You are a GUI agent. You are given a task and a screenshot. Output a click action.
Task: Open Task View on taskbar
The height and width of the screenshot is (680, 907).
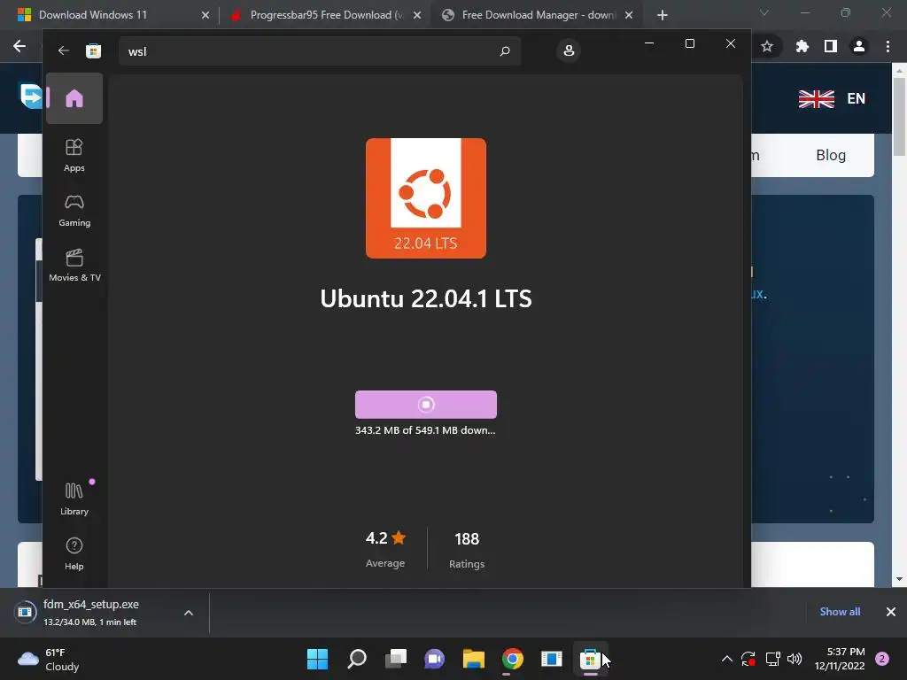(396, 659)
